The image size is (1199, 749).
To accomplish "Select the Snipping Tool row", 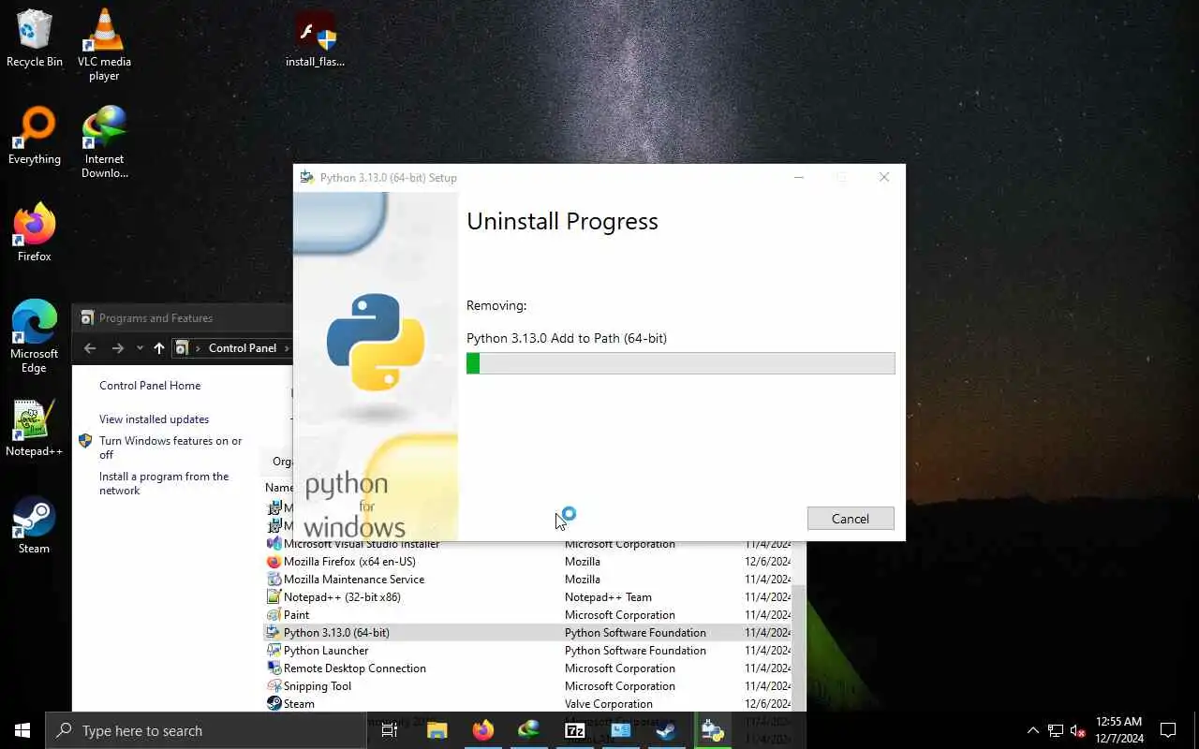I will 529,686.
